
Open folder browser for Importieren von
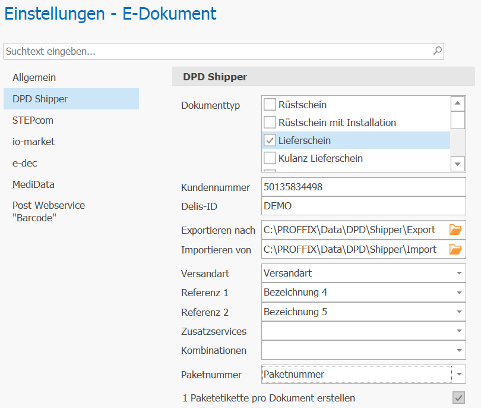point(455,249)
